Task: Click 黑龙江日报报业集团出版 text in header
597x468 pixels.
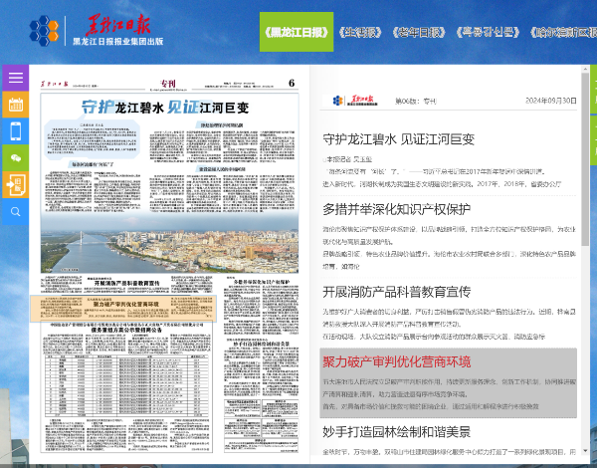Action: 118,41
